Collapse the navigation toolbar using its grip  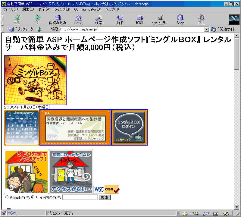point(2,19)
